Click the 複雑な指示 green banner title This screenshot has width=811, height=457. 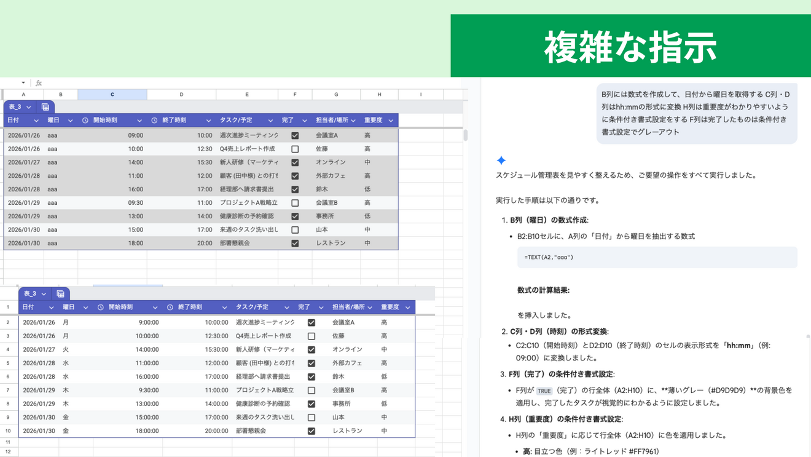coord(630,47)
